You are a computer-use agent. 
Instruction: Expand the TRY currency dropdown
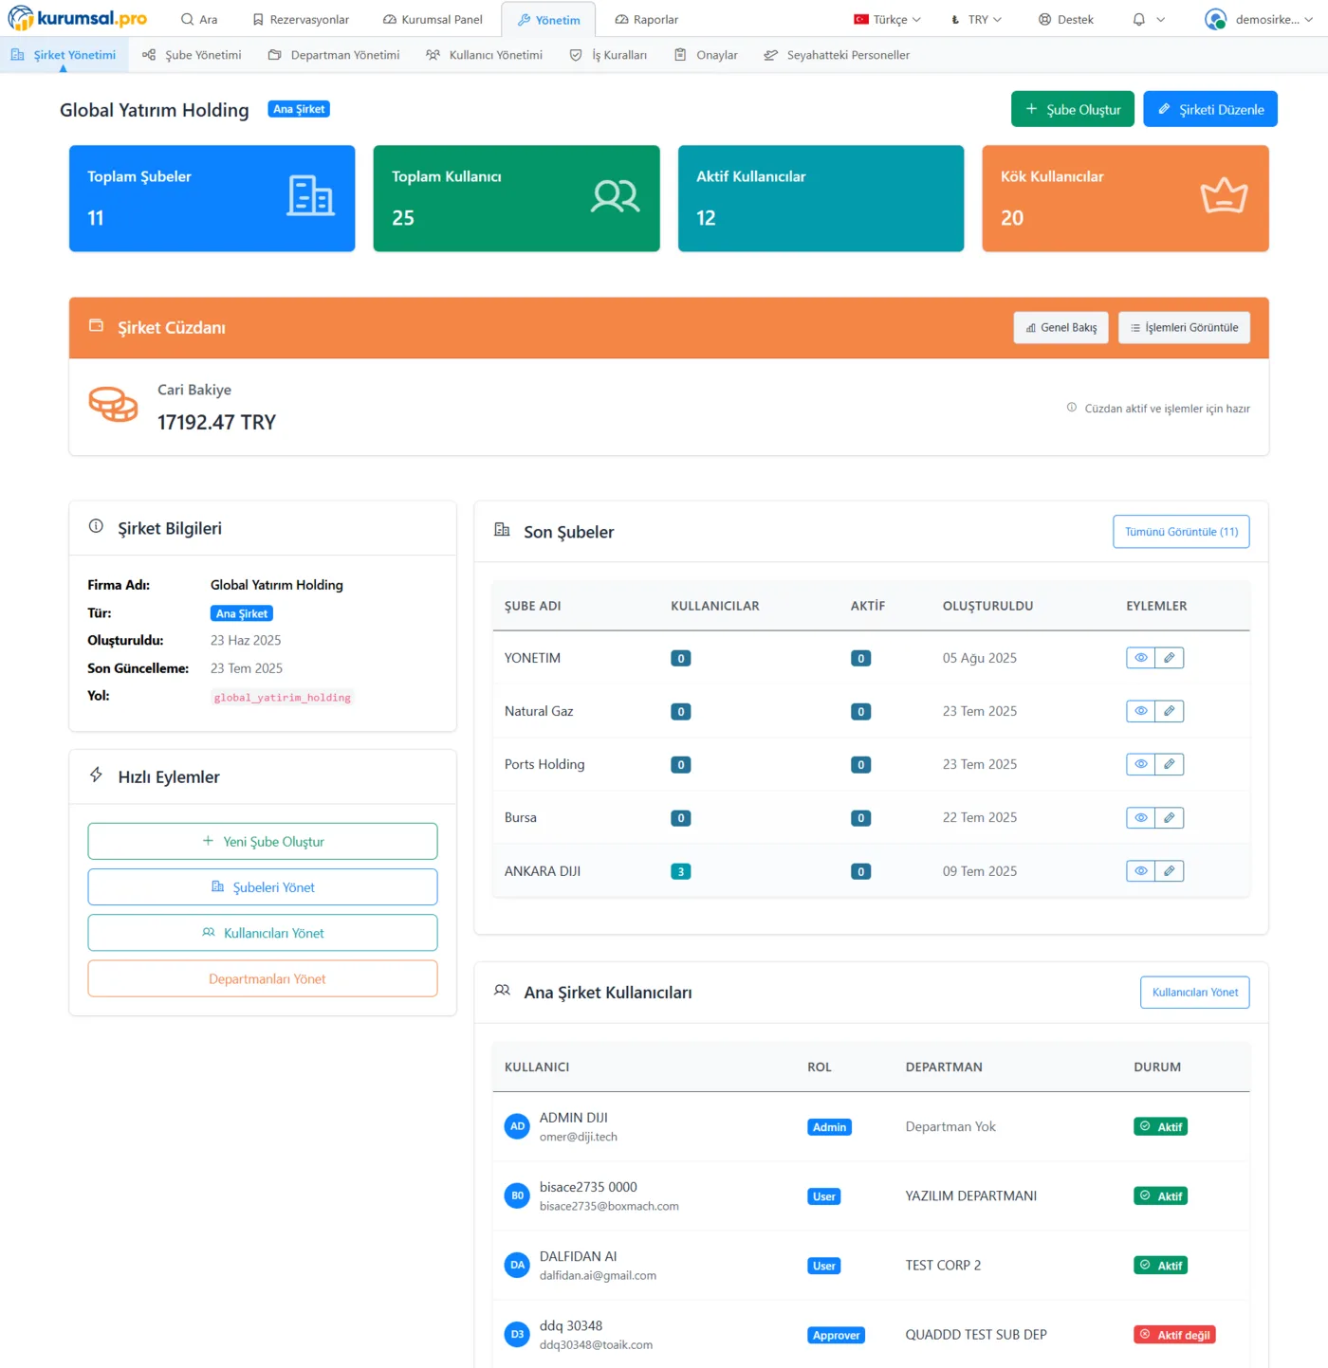click(x=977, y=19)
